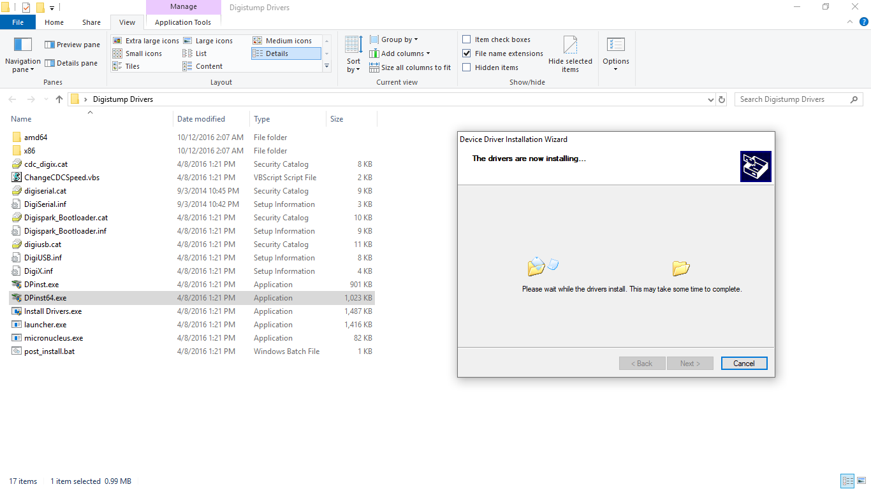Switch to the Home ribbon tab
Image resolution: width=871 pixels, height=489 pixels.
point(54,22)
